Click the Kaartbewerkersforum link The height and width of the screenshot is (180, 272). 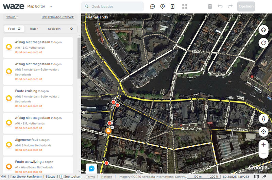[x=26, y=177]
